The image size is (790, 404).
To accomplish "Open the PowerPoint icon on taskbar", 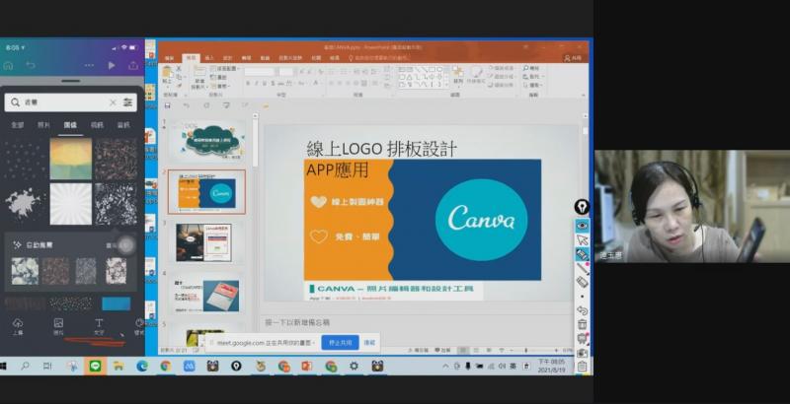I will pyautogui.click(x=307, y=367).
